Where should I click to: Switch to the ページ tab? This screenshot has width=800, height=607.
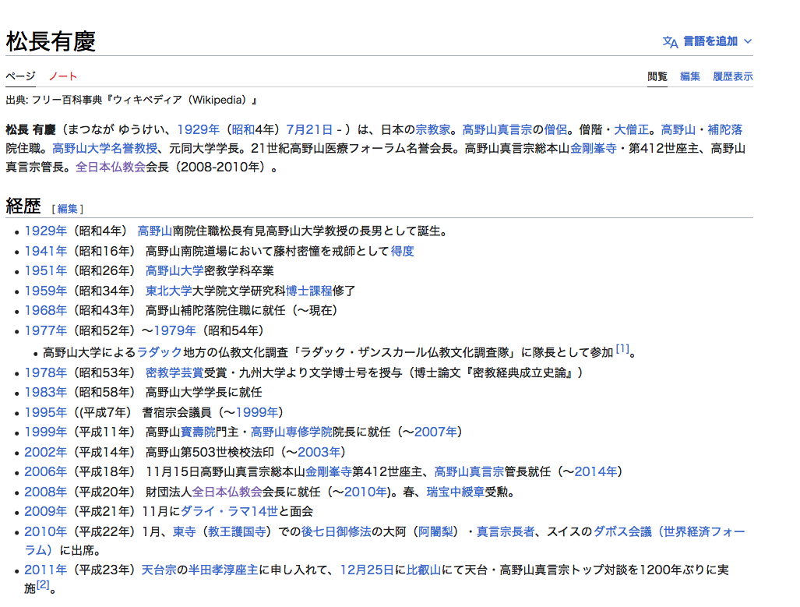(x=20, y=76)
